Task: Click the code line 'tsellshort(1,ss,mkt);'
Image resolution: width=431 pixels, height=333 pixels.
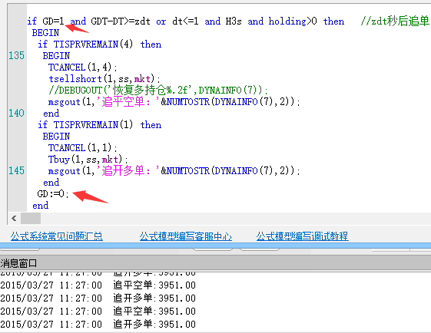Action: click(104, 79)
